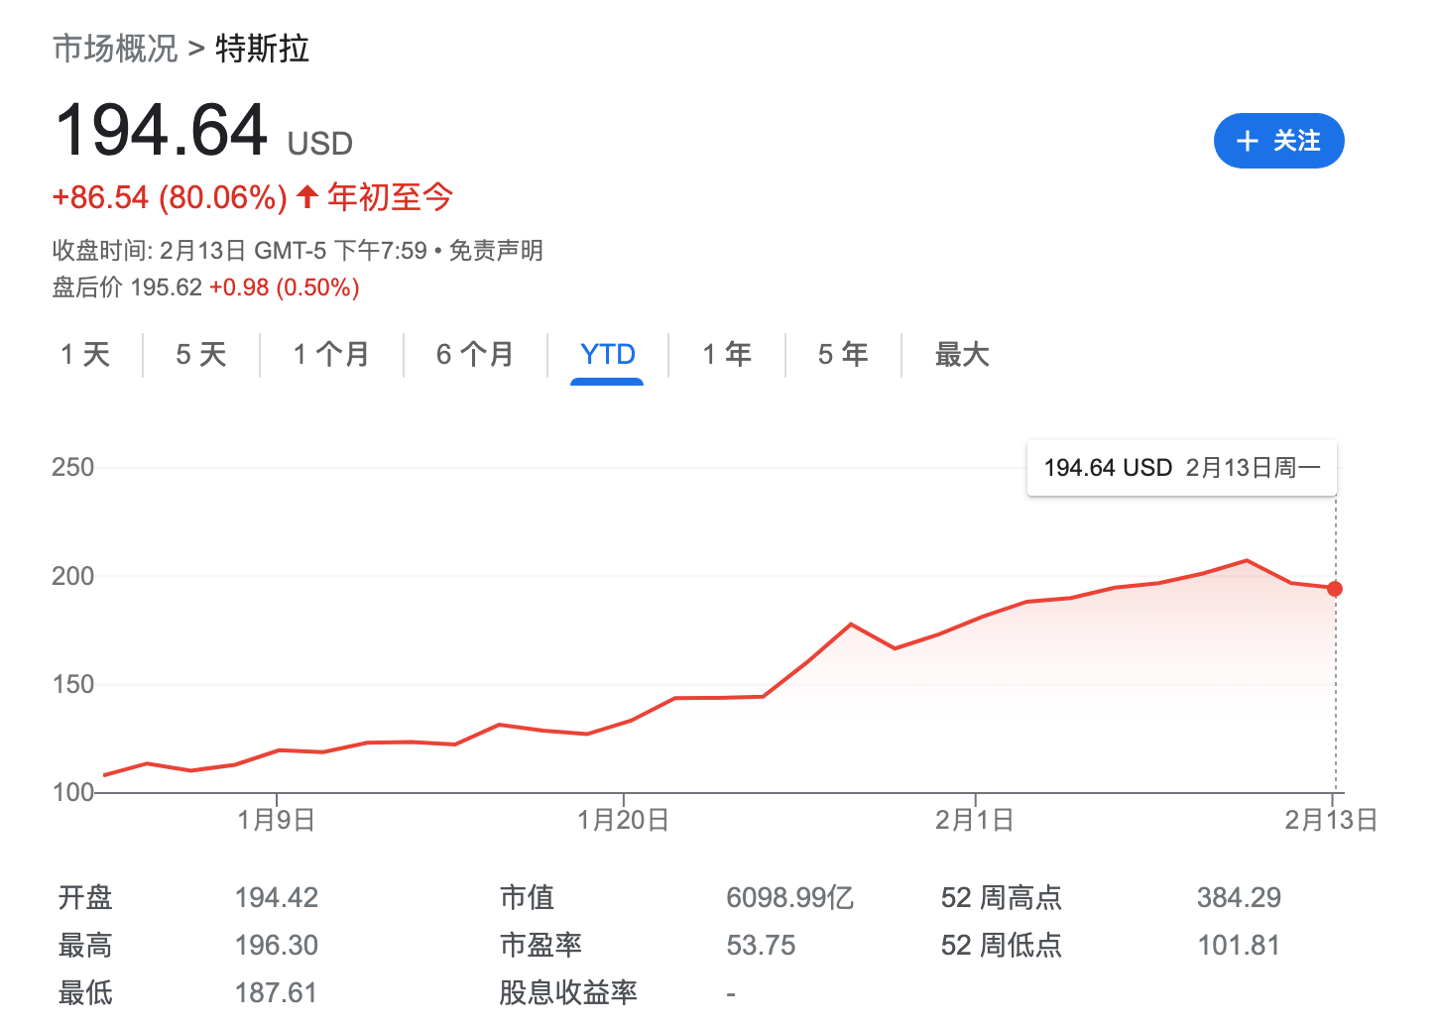Click the 52 周高点 value 384.29
The image size is (1440, 1029).
tap(1239, 897)
